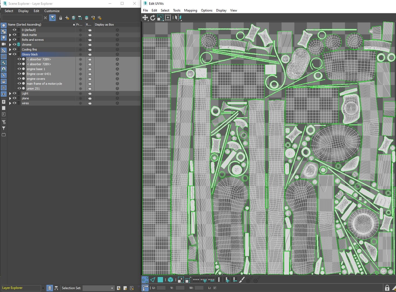Open the File menu in Edit UVWs

coord(145,10)
